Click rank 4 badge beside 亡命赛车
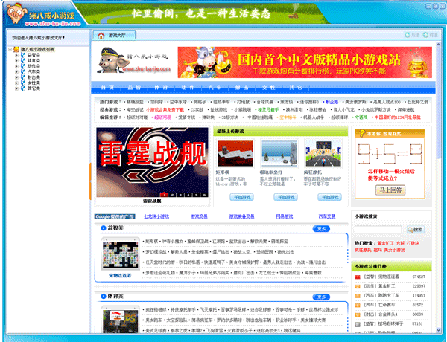Screen dimensions: 447x342 357,306
